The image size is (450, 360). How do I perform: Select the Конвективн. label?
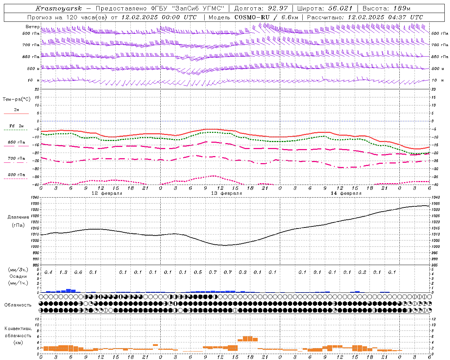click(x=18, y=329)
